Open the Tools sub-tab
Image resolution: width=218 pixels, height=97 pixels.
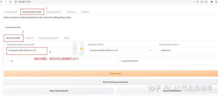click(67, 38)
